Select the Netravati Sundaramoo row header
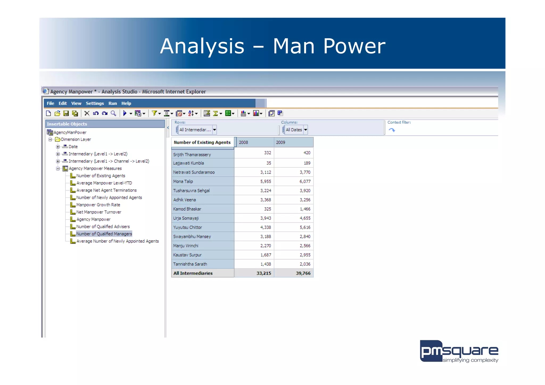This screenshot has height=385, width=545. 203,172
